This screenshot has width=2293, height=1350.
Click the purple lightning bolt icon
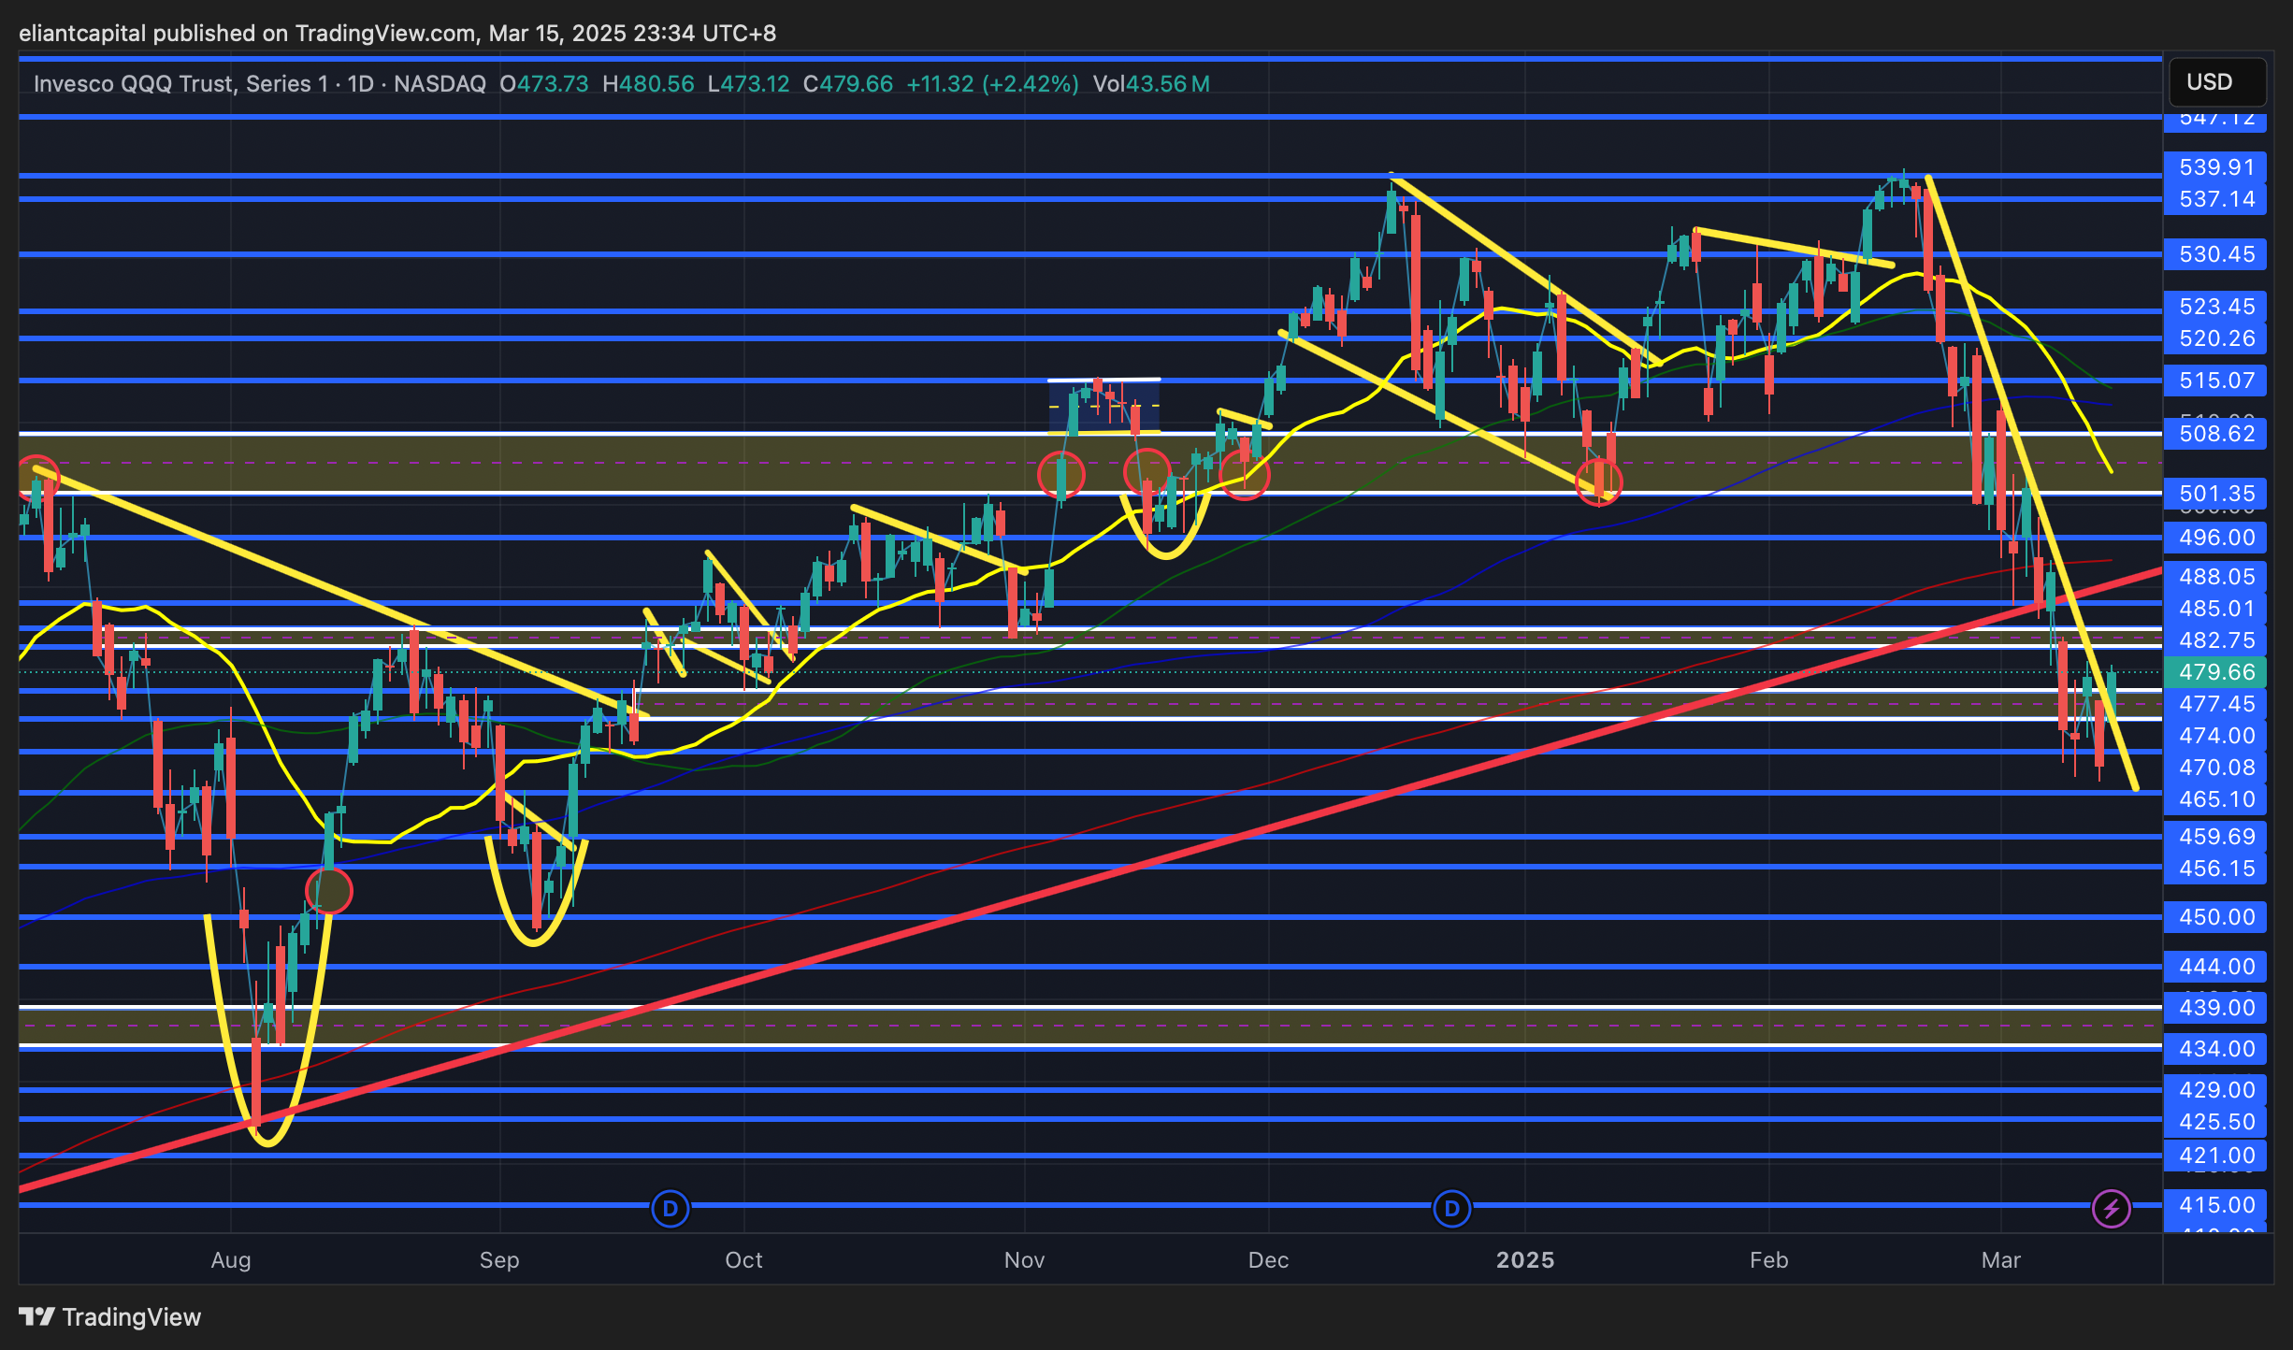click(x=2111, y=1209)
